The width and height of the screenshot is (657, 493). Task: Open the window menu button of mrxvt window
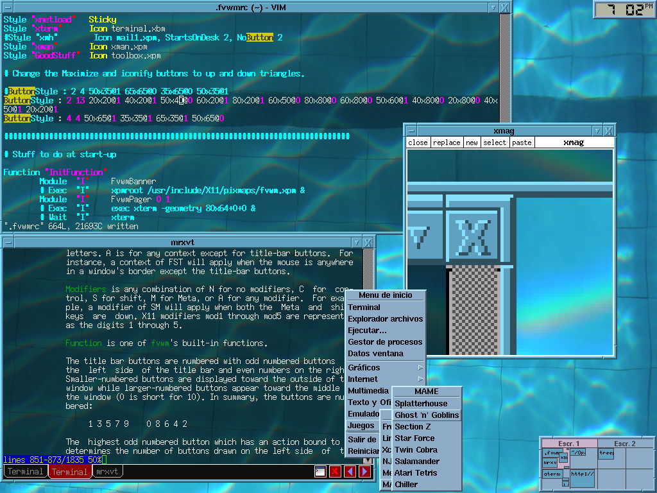[8, 242]
